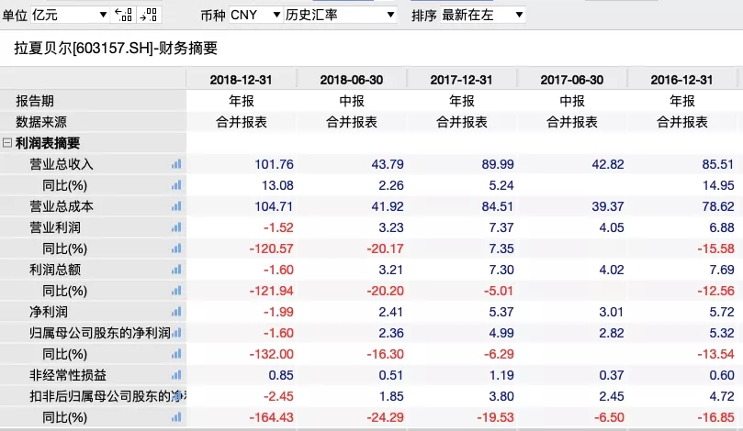Click the 利润总额 row label
The image size is (743, 431).
[x=55, y=270]
